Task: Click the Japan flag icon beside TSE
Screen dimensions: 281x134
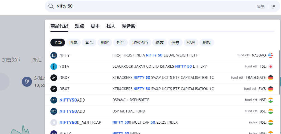Action: pyautogui.click(x=271, y=67)
